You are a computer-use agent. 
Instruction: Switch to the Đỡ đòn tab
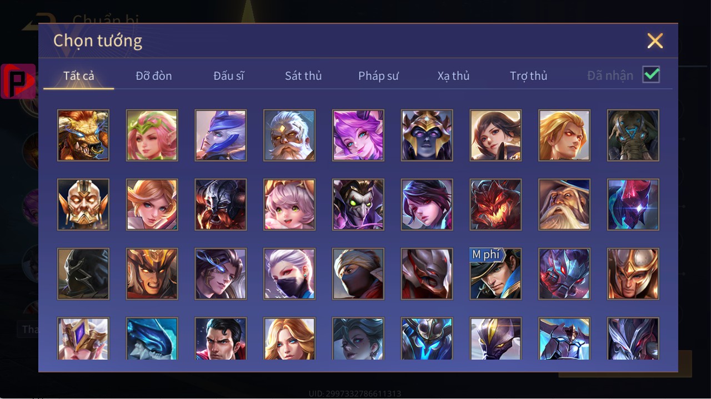[x=154, y=76]
